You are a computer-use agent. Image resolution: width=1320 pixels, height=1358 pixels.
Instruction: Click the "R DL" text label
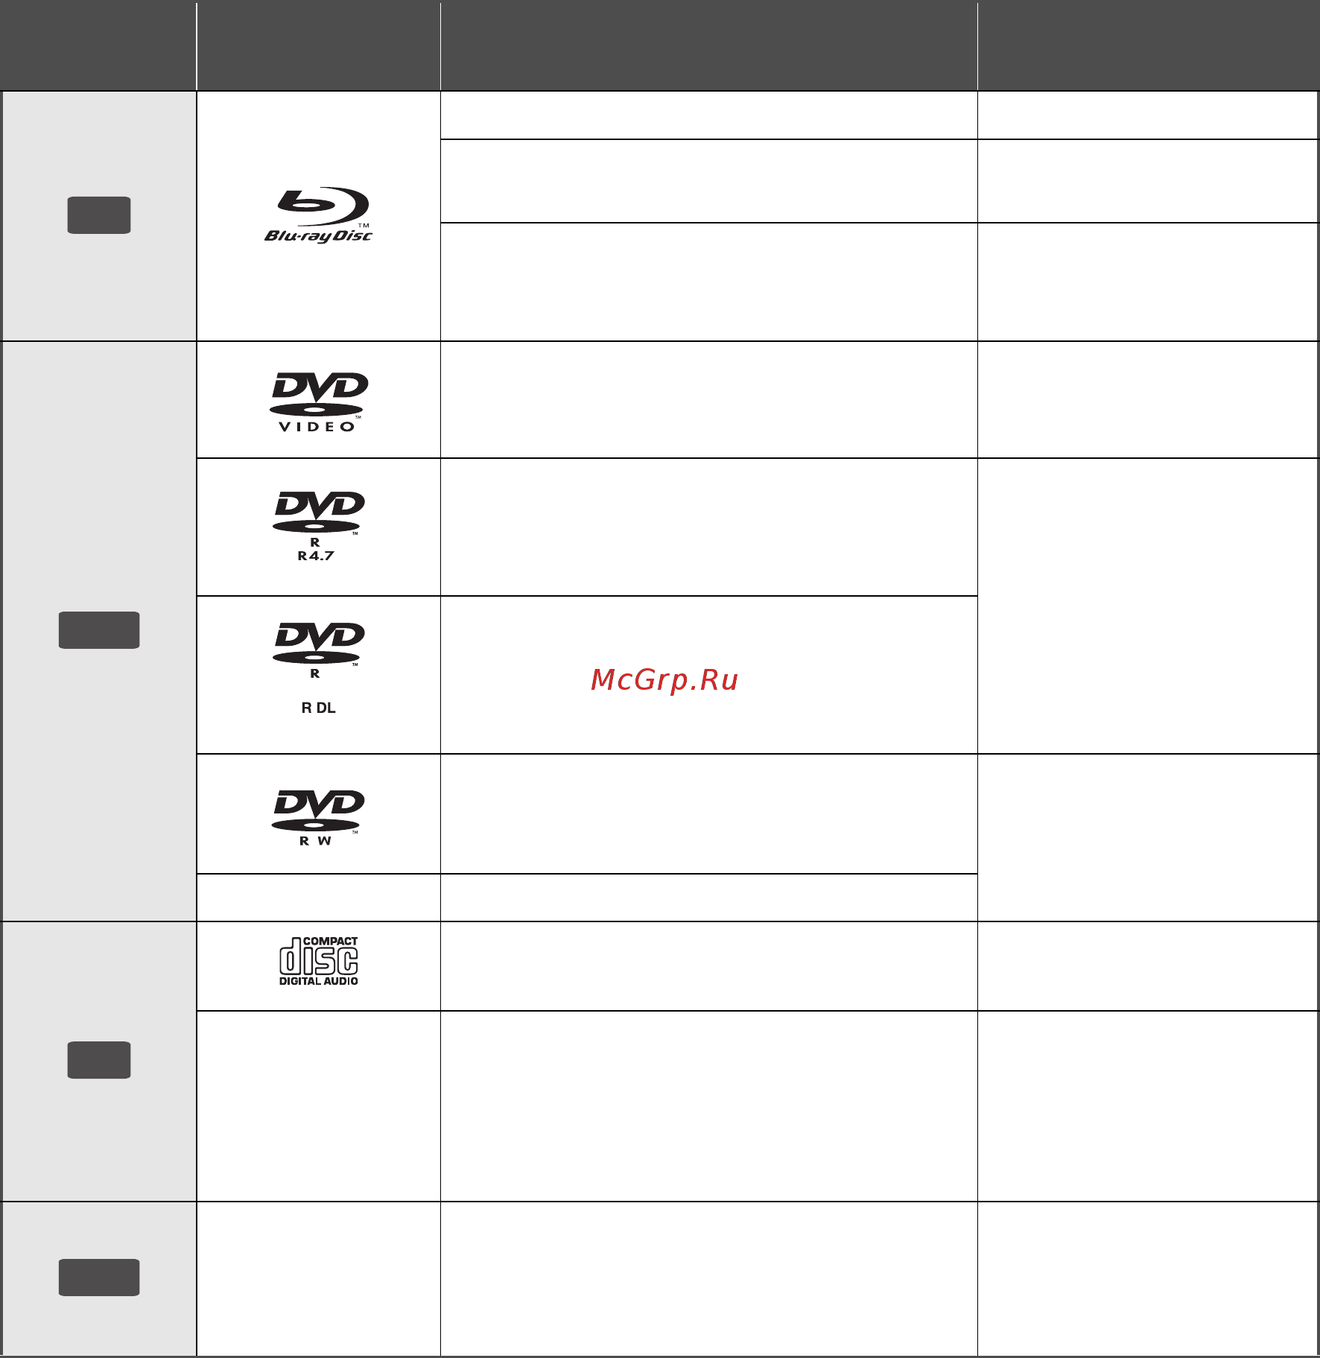(x=318, y=708)
